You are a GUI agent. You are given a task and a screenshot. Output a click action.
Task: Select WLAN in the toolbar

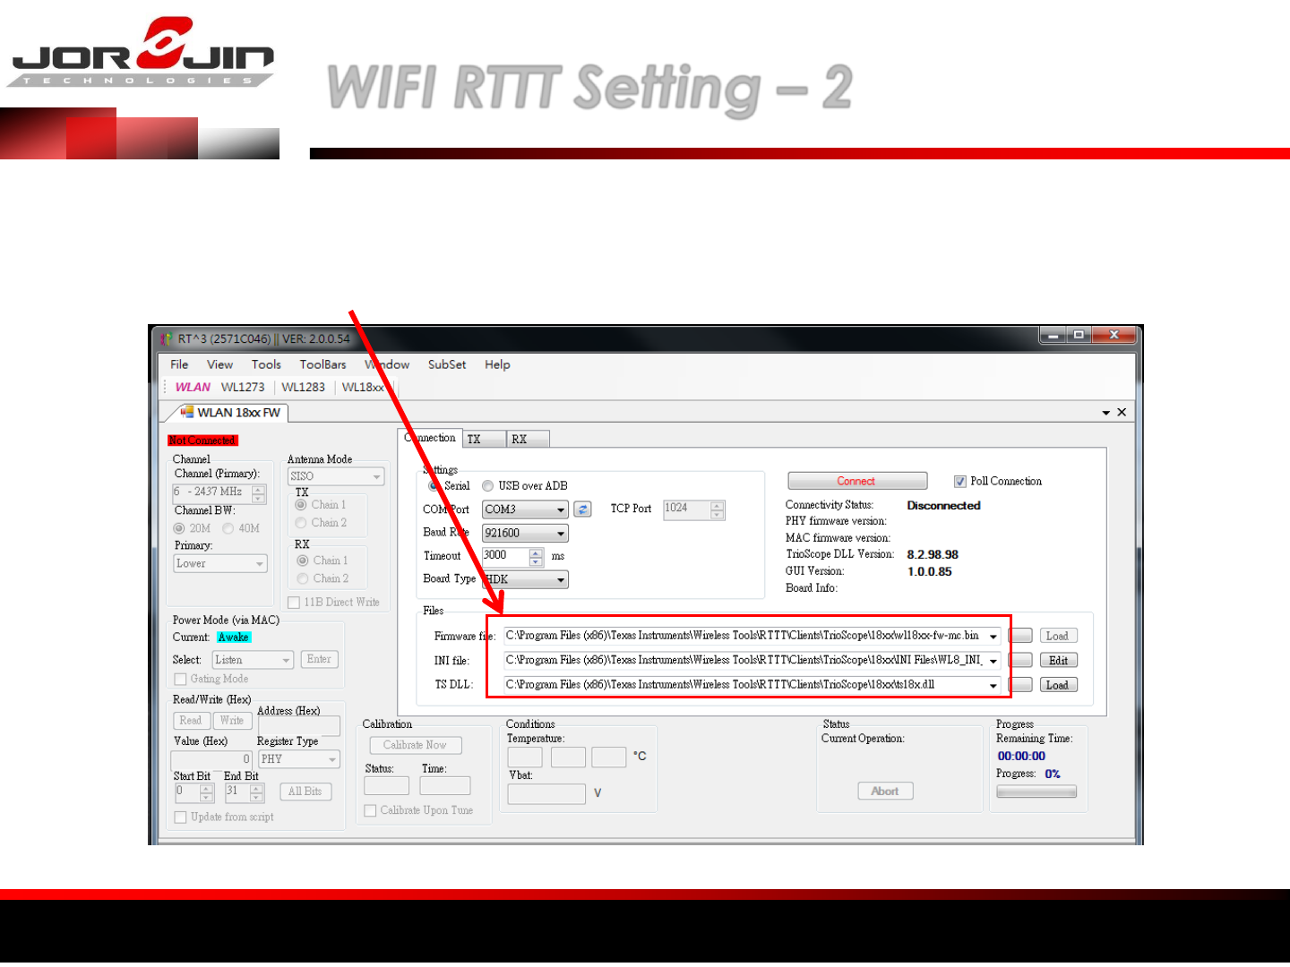(x=193, y=387)
